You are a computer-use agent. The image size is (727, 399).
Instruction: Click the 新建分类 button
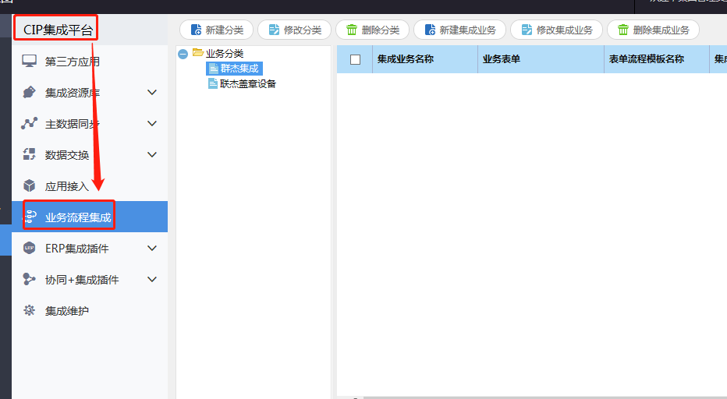[x=217, y=30]
